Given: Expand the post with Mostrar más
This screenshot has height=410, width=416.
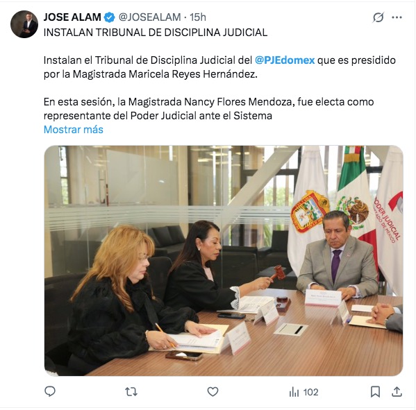Looking at the screenshot, I should 73,129.
